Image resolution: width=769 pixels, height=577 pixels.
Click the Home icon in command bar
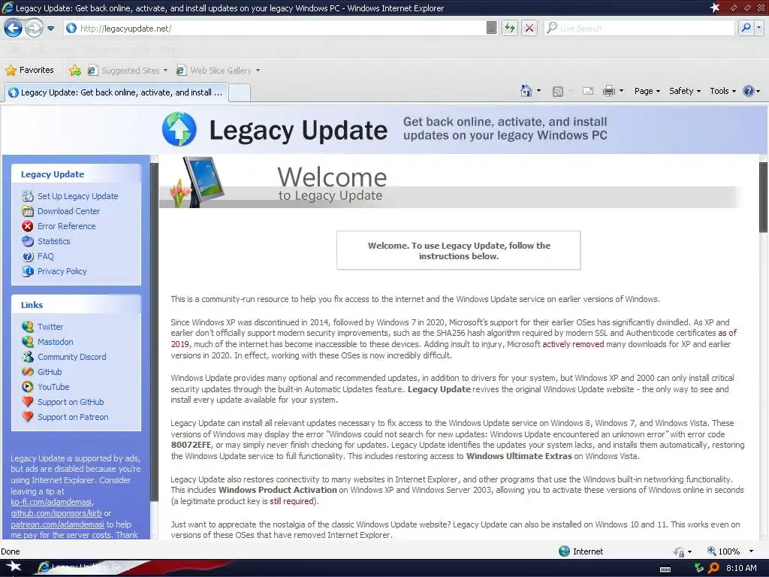(x=526, y=91)
